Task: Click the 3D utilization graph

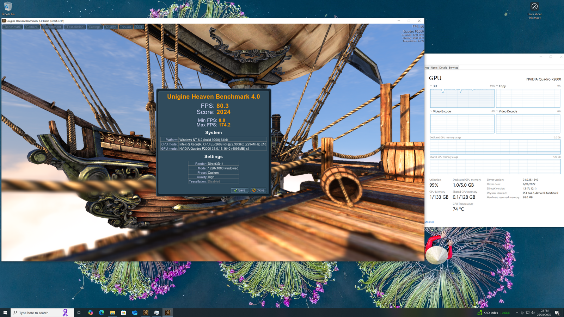Action: point(462,98)
